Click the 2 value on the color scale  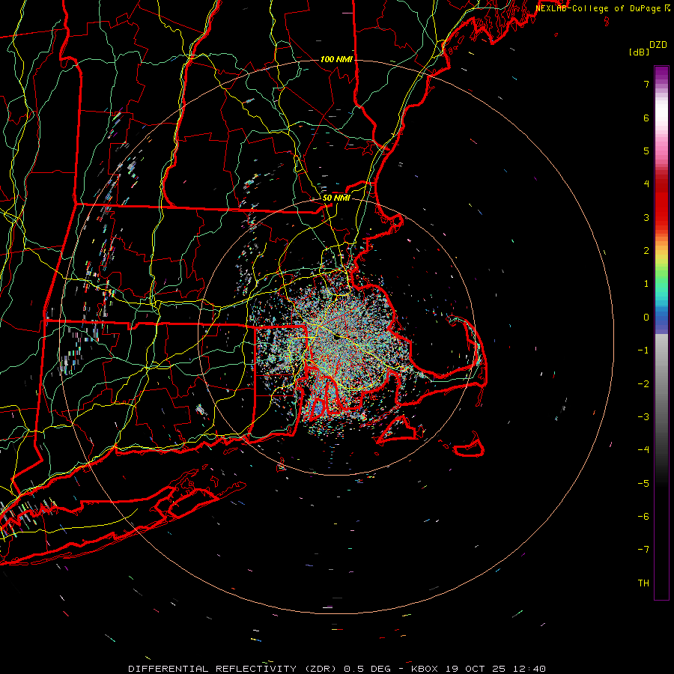(646, 251)
